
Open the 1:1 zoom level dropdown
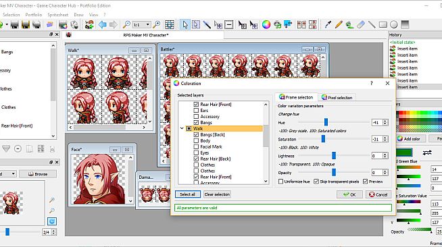point(148,25)
